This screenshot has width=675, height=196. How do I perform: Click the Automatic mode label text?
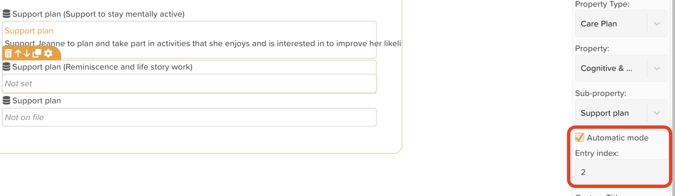[618, 138]
